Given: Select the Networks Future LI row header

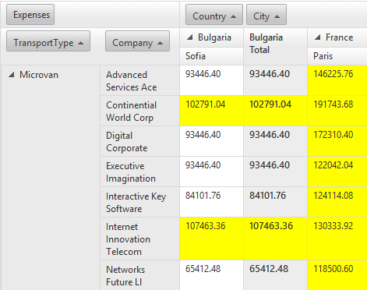Looking at the screenshot, I should point(139,275).
